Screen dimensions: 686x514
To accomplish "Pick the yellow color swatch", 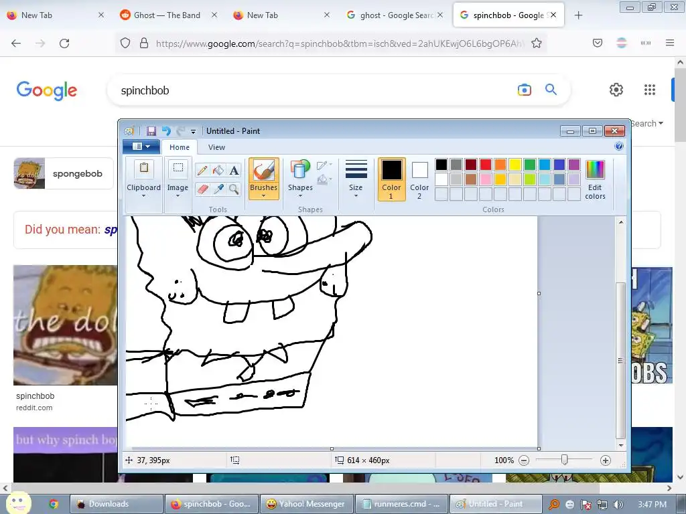I will point(515,165).
